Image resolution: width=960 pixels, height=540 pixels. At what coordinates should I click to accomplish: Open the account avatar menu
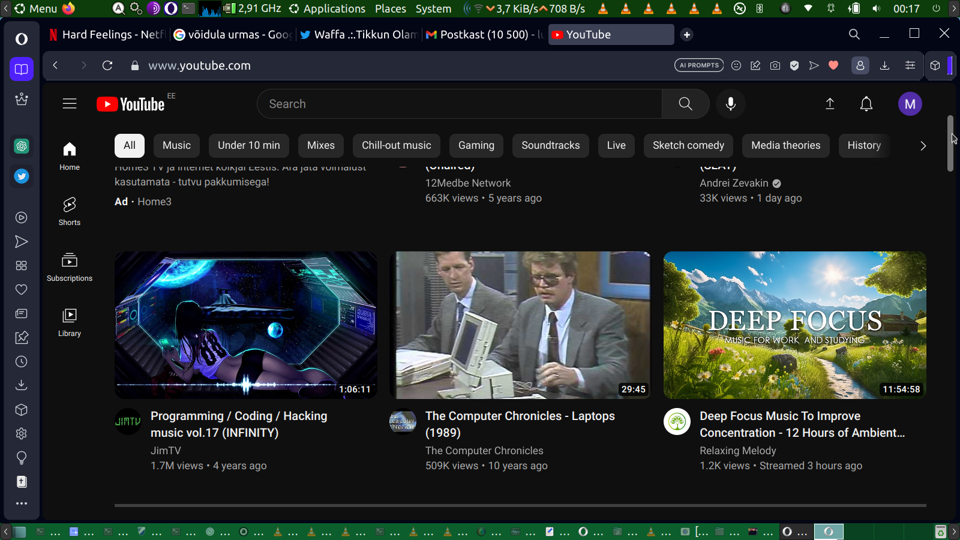pos(910,104)
